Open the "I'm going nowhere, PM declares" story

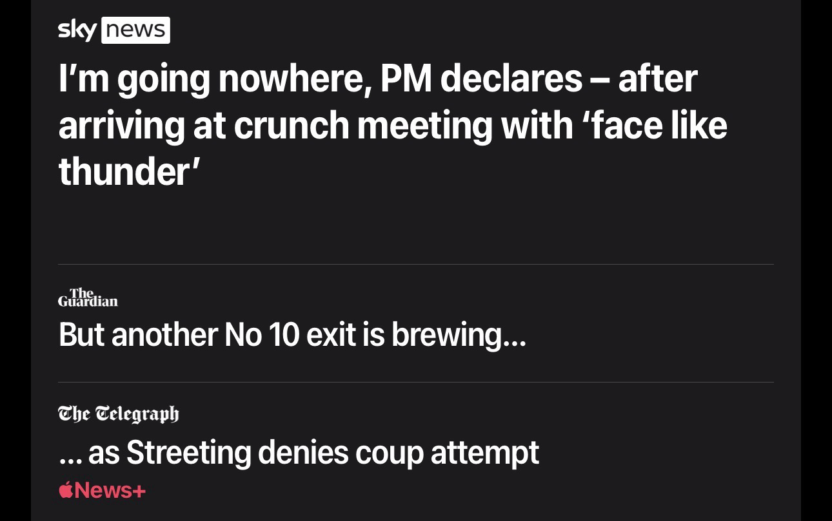[392, 124]
